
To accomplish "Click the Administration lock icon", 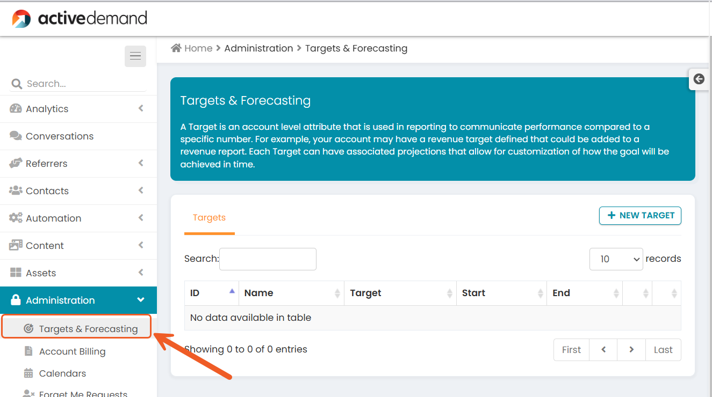I will tap(16, 300).
